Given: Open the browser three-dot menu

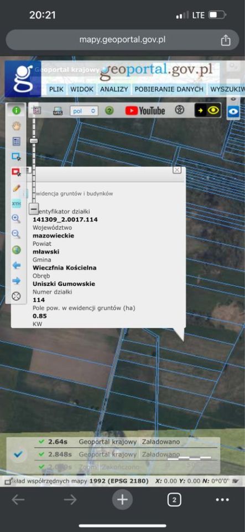Looking at the screenshot, I should pos(222,499).
